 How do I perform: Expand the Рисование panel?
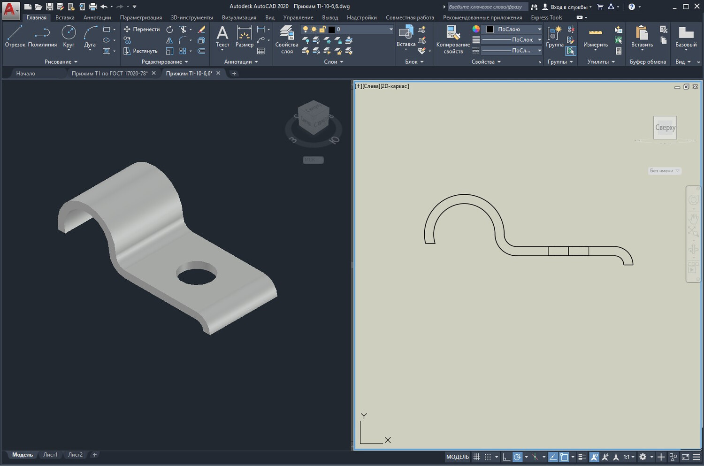[x=61, y=61]
